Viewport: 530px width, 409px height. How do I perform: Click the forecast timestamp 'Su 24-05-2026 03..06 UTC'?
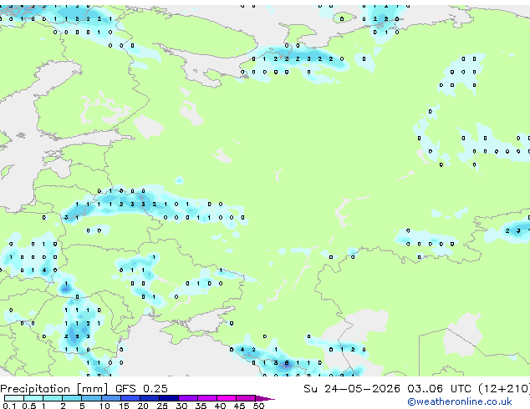387,389
